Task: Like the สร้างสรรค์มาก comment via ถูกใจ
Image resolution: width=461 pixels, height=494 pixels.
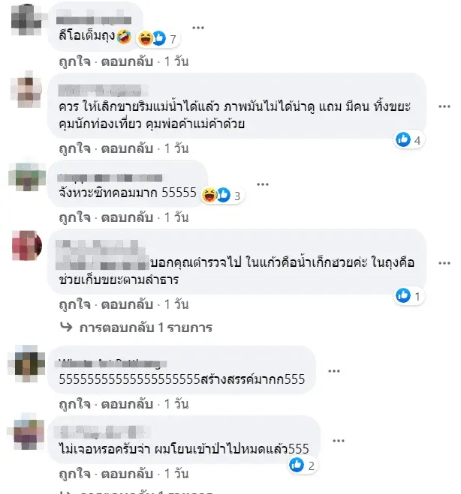Action: tap(75, 404)
